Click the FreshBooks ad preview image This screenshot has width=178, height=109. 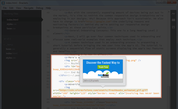pyautogui.click(x=103, y=69)
